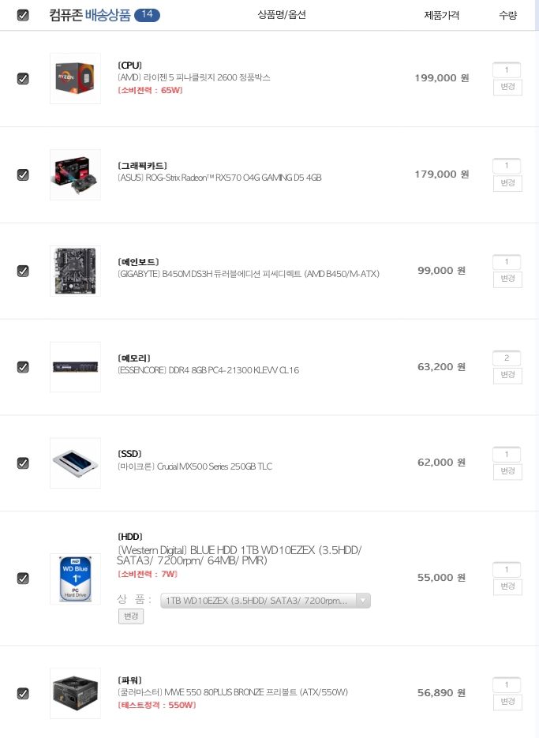
Task: Uncheck the SSD item checkbox
Action: tap(23, 463)
